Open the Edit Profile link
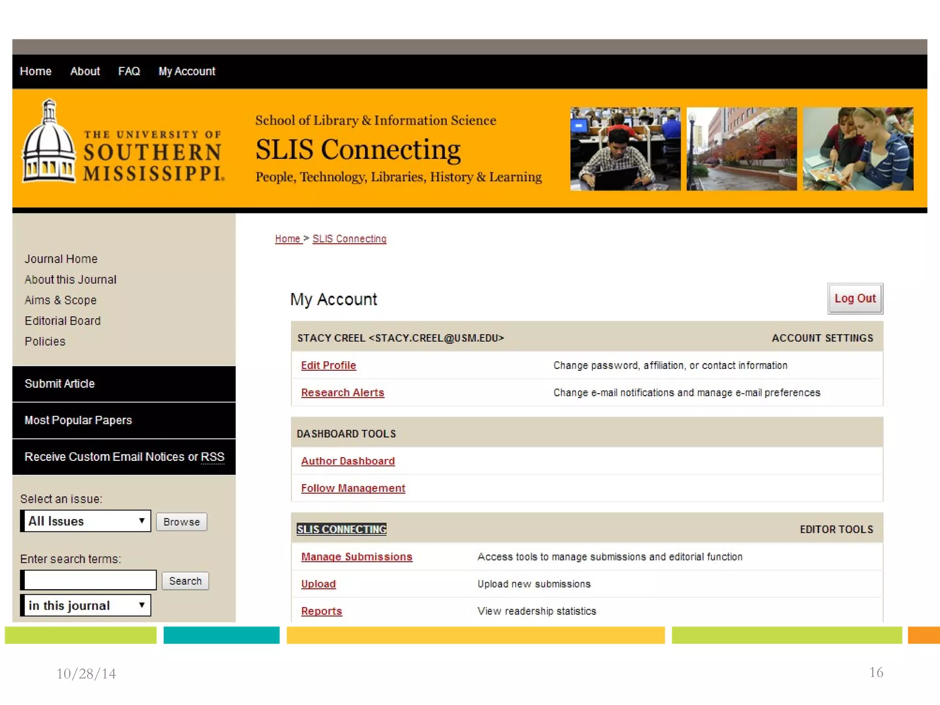 (328, 365)
